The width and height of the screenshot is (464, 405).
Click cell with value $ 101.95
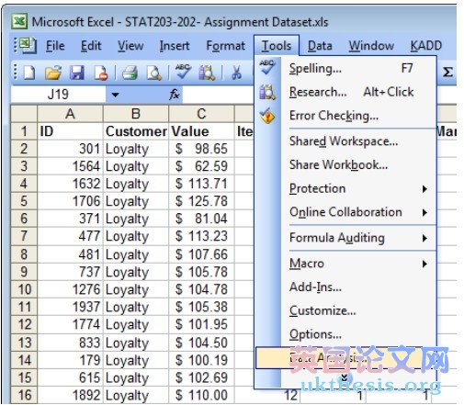[201, 324]
